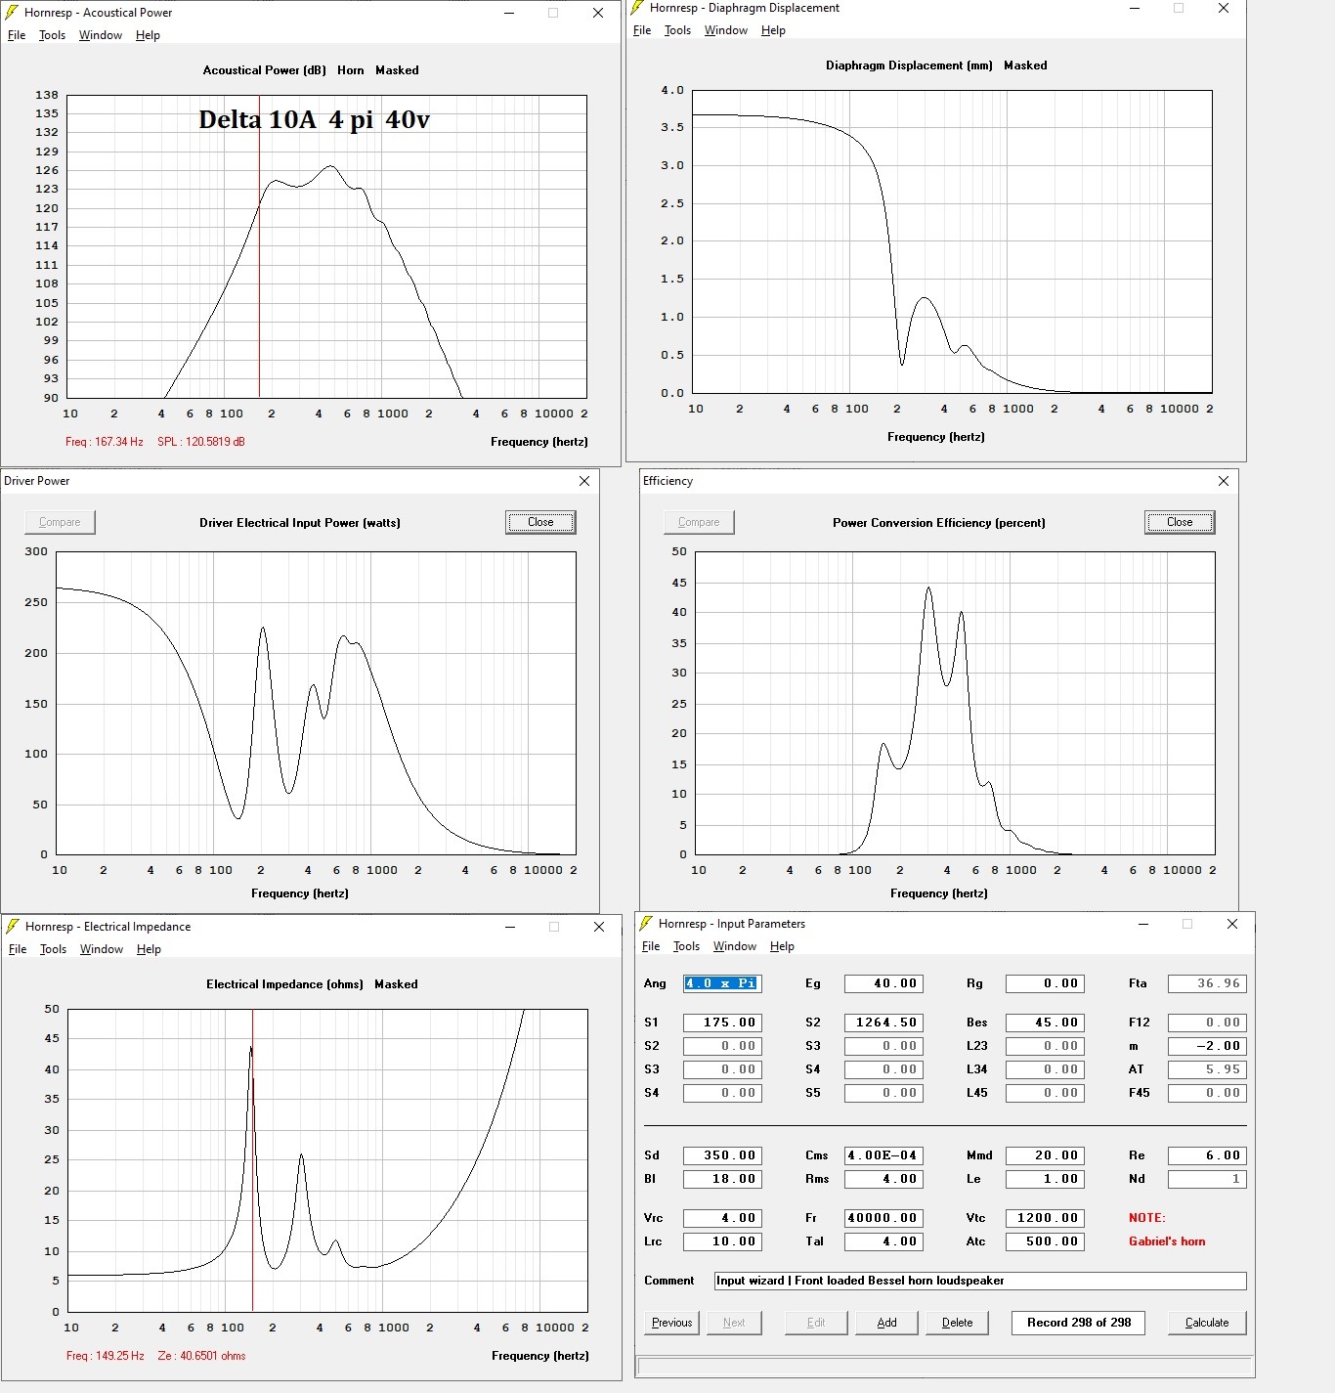1335x1393 pixels.
Task: Open Window menu in Input Parameters window
Action: 735,946
